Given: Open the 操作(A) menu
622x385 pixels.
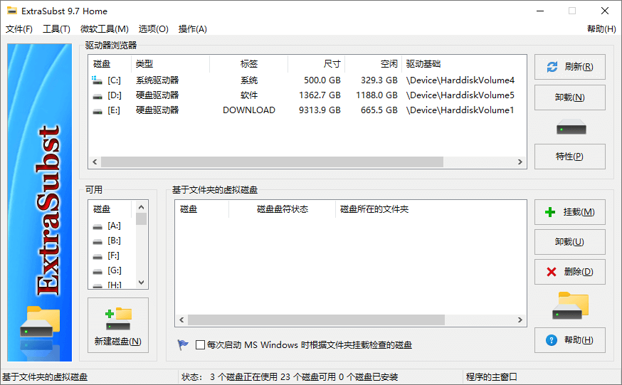Looking at the screenshot, I should (x=192, y=29).
